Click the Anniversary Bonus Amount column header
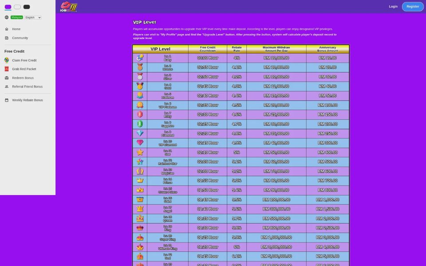This screenshot has width=426, height=266. [x=327, y=49]
